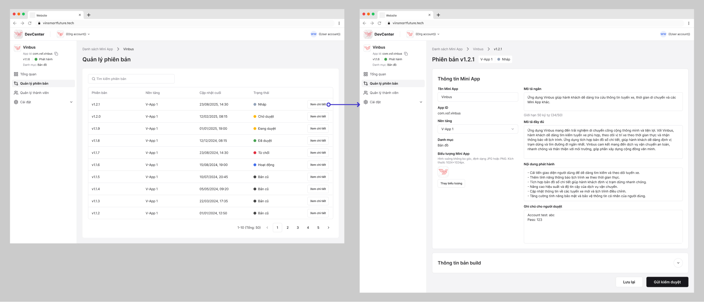The height and width of the screenshot is (302, 704).
Task: Open Tổng quan in left sidebar
Action: tap(44, 74)
